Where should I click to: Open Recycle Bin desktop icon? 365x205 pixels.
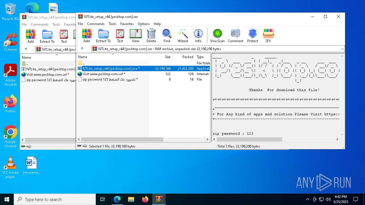[x=11, y=12]
